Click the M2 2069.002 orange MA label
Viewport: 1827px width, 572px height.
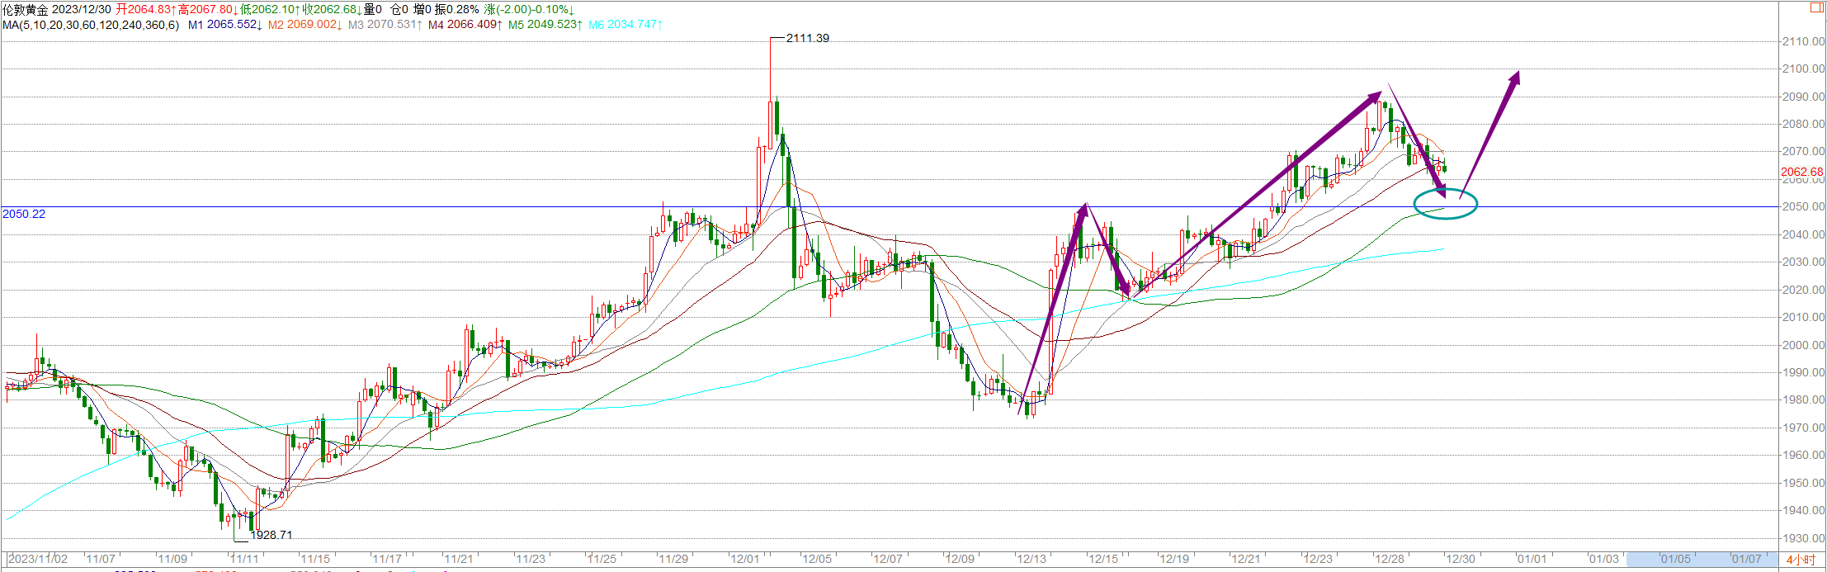coord(304,25)
